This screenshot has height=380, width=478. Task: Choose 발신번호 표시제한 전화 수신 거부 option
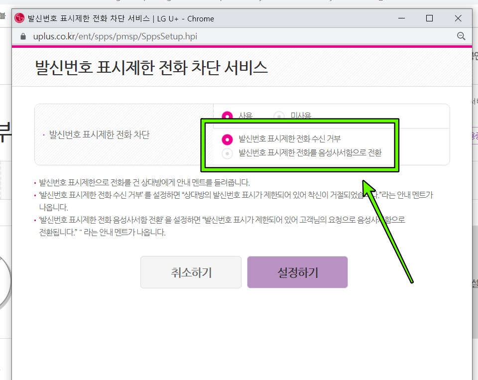227,139
